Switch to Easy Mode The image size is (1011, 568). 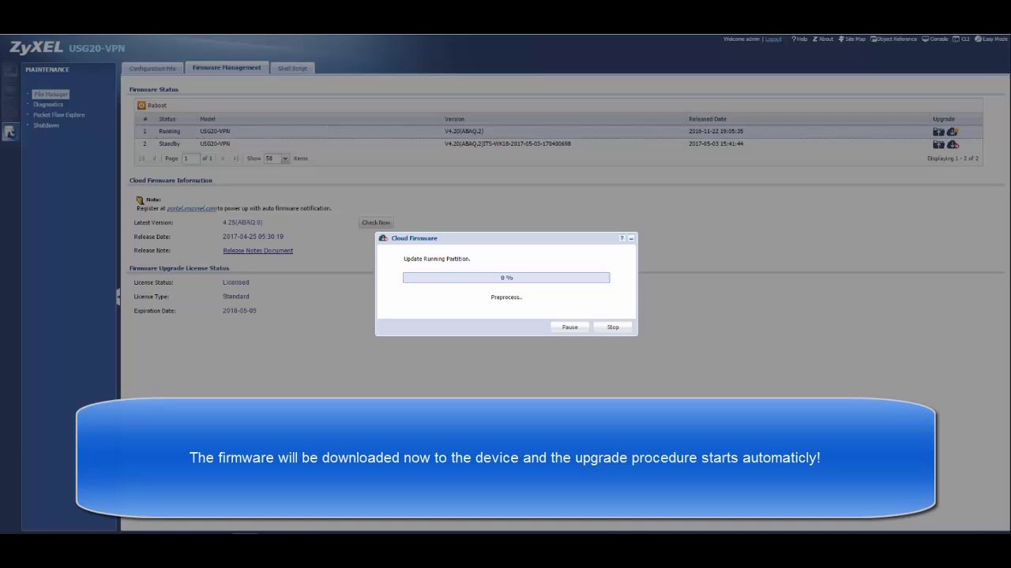coord(990,39)
